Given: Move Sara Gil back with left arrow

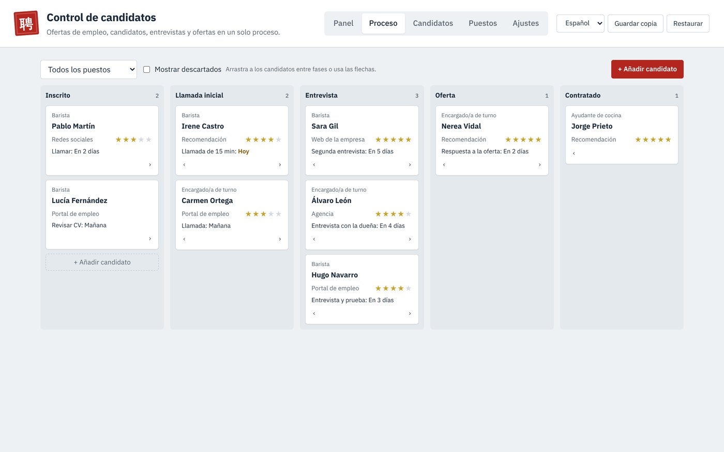Looking at the screenshot, I should (314, 165).
